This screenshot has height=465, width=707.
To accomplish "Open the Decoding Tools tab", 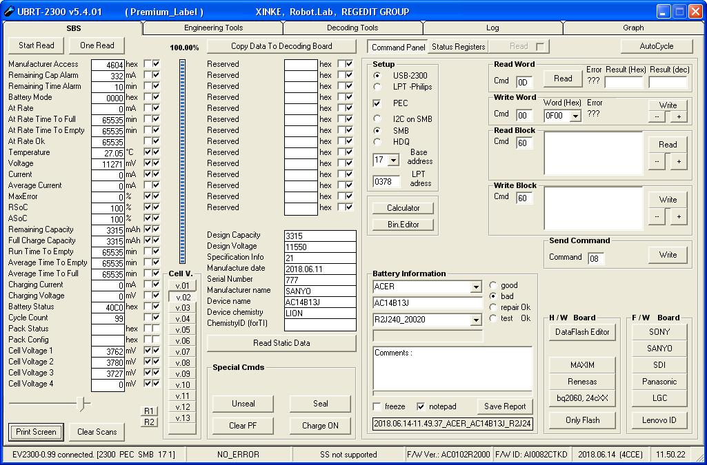I will (352, 28).
